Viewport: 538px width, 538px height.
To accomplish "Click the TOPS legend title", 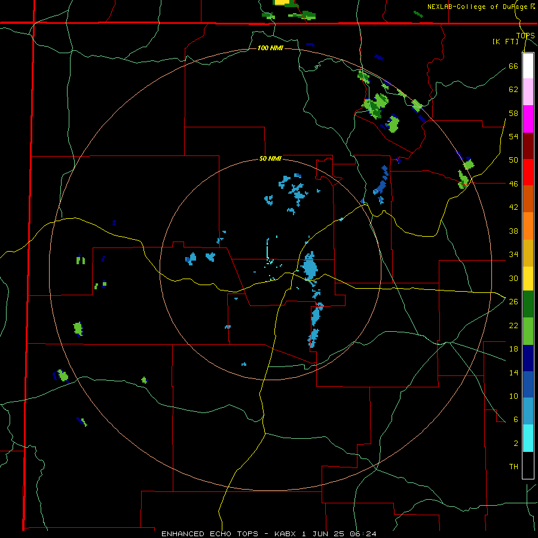I will pos(525,35).
